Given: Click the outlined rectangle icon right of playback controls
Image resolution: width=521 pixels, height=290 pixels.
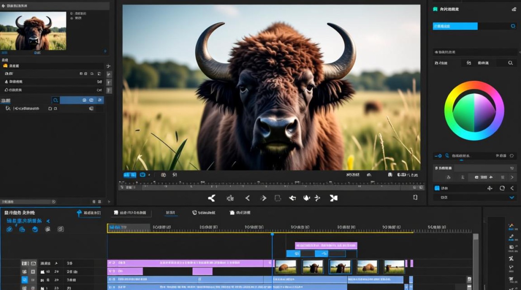Looking at the screenshot, I should click(415, 197).
